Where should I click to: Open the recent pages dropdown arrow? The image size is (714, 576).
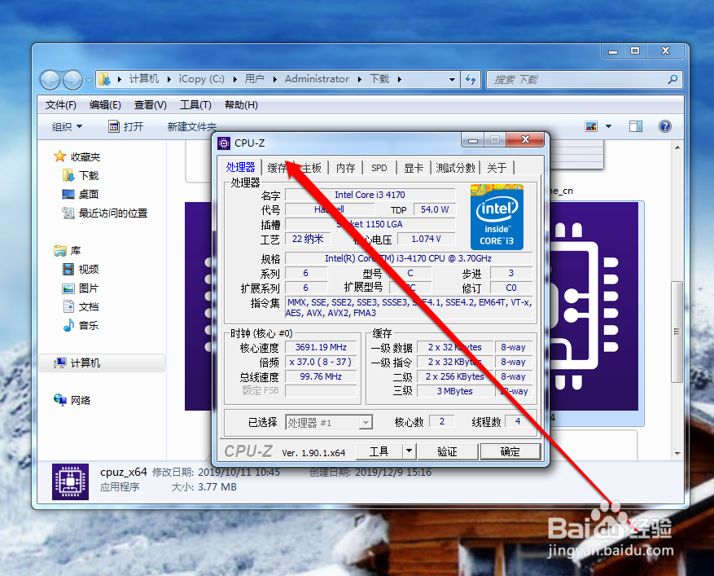pyautogui.click(x=89, y=80)
